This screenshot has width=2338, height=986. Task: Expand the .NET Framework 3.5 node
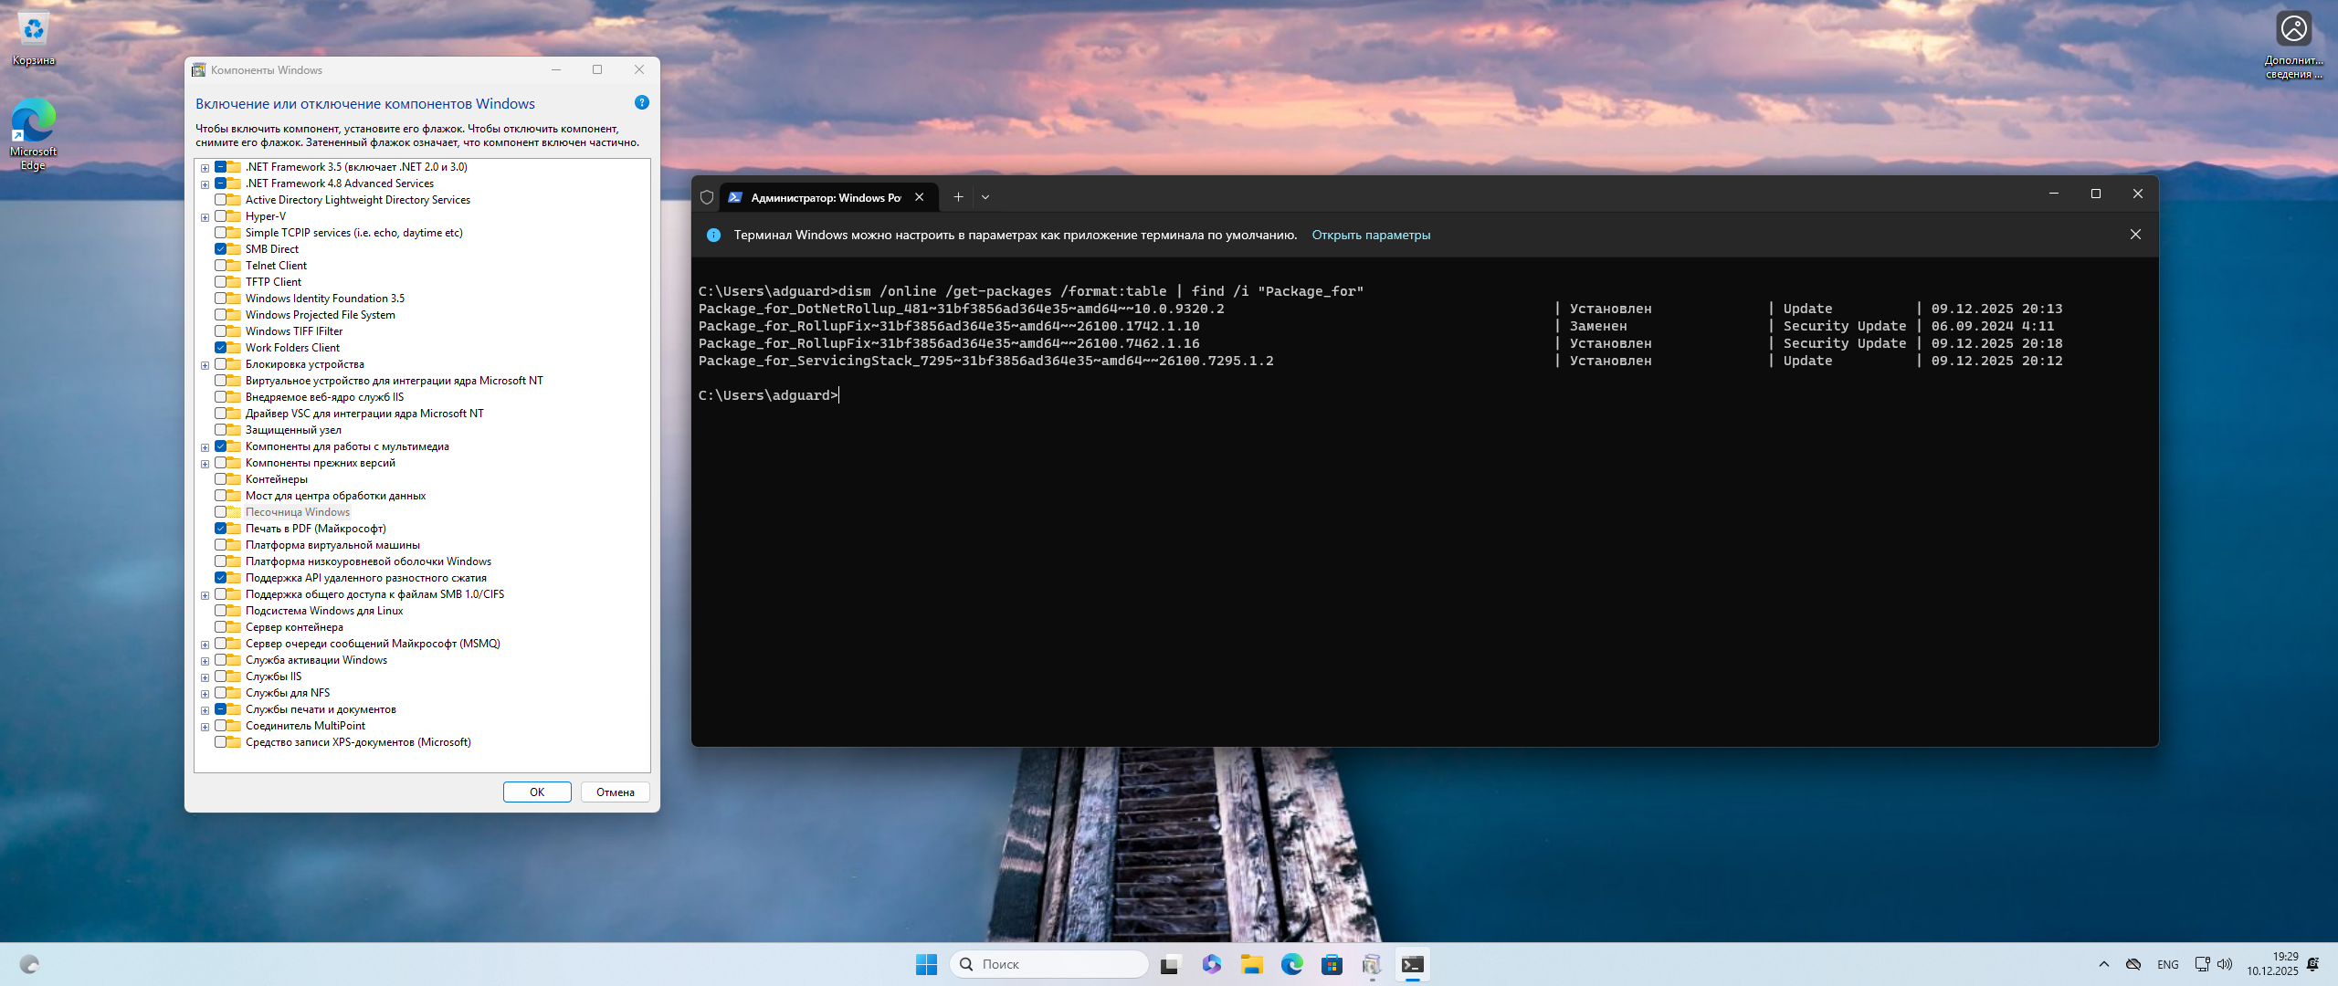[x=205, y=168]
